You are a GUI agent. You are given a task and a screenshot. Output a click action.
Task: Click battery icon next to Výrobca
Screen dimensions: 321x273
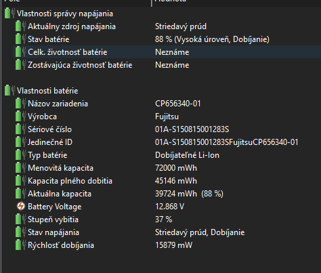[21, 117]
